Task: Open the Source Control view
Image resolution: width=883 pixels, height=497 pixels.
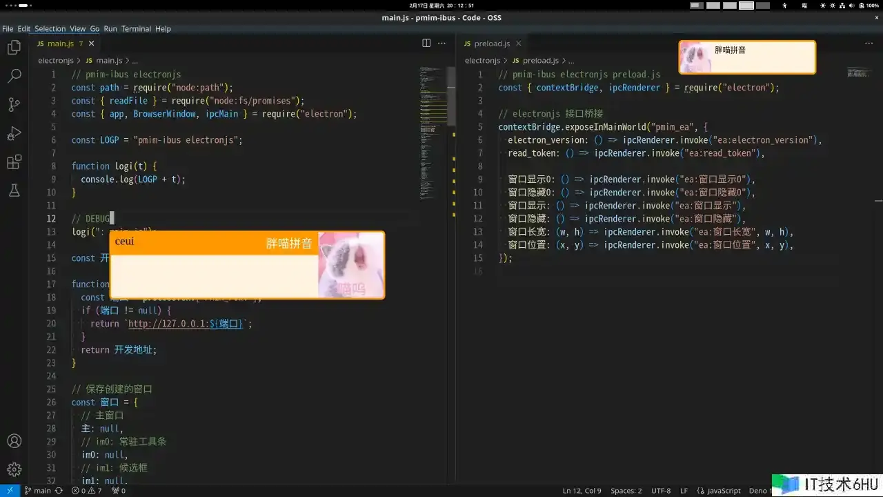Action: point(14,105)
